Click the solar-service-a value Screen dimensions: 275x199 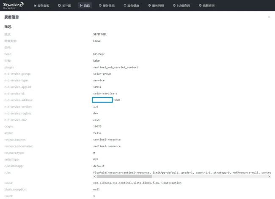point(105,94)
